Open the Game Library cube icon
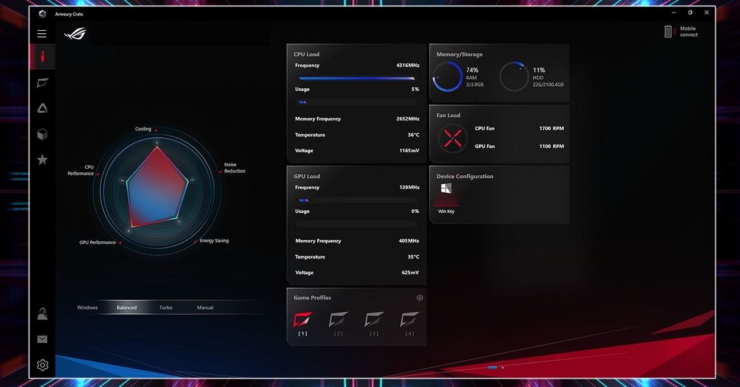 pos(42,135)
